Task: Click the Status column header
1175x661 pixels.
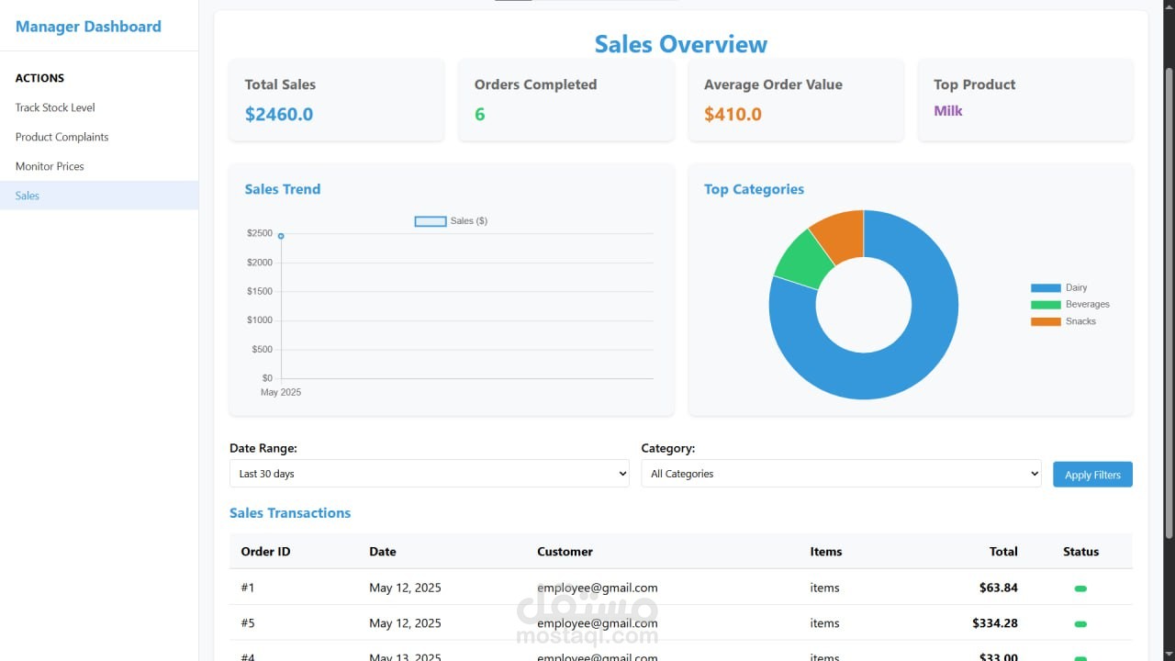Action: pyautogui.click(x=1080, y=552)
